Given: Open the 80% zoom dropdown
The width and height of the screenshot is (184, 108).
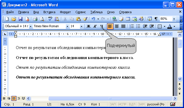Looking at the screenshot, I should [174, 19].
